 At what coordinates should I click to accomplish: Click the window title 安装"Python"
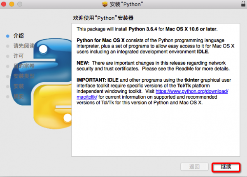126,4
